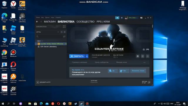The height and width of the screenshot is (106, 188).
Task: Click ДОБАВИТЬ ИГРУ plus button
Action: (43, 82)
